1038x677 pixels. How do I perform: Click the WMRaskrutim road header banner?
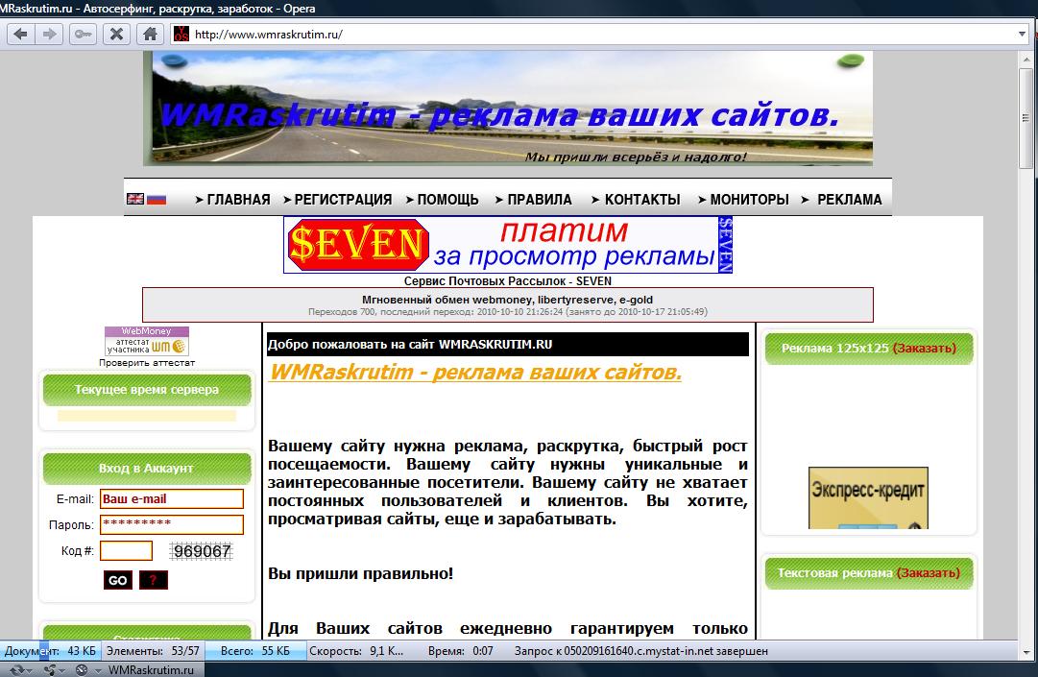click(x=508, y=108)
